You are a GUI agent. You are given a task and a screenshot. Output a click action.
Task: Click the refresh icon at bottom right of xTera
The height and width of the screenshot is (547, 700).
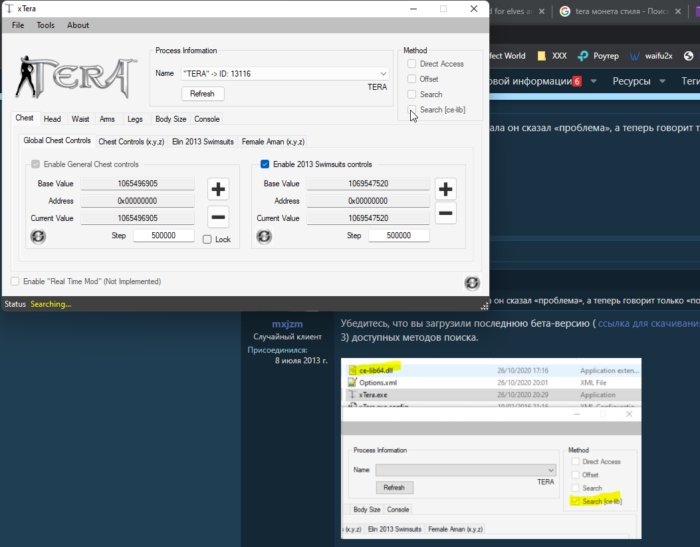click(472, 283)
